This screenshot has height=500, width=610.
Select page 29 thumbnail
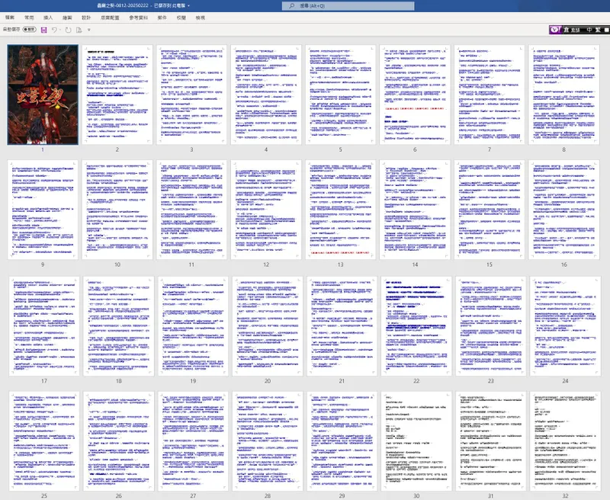[x=342, y=441]
